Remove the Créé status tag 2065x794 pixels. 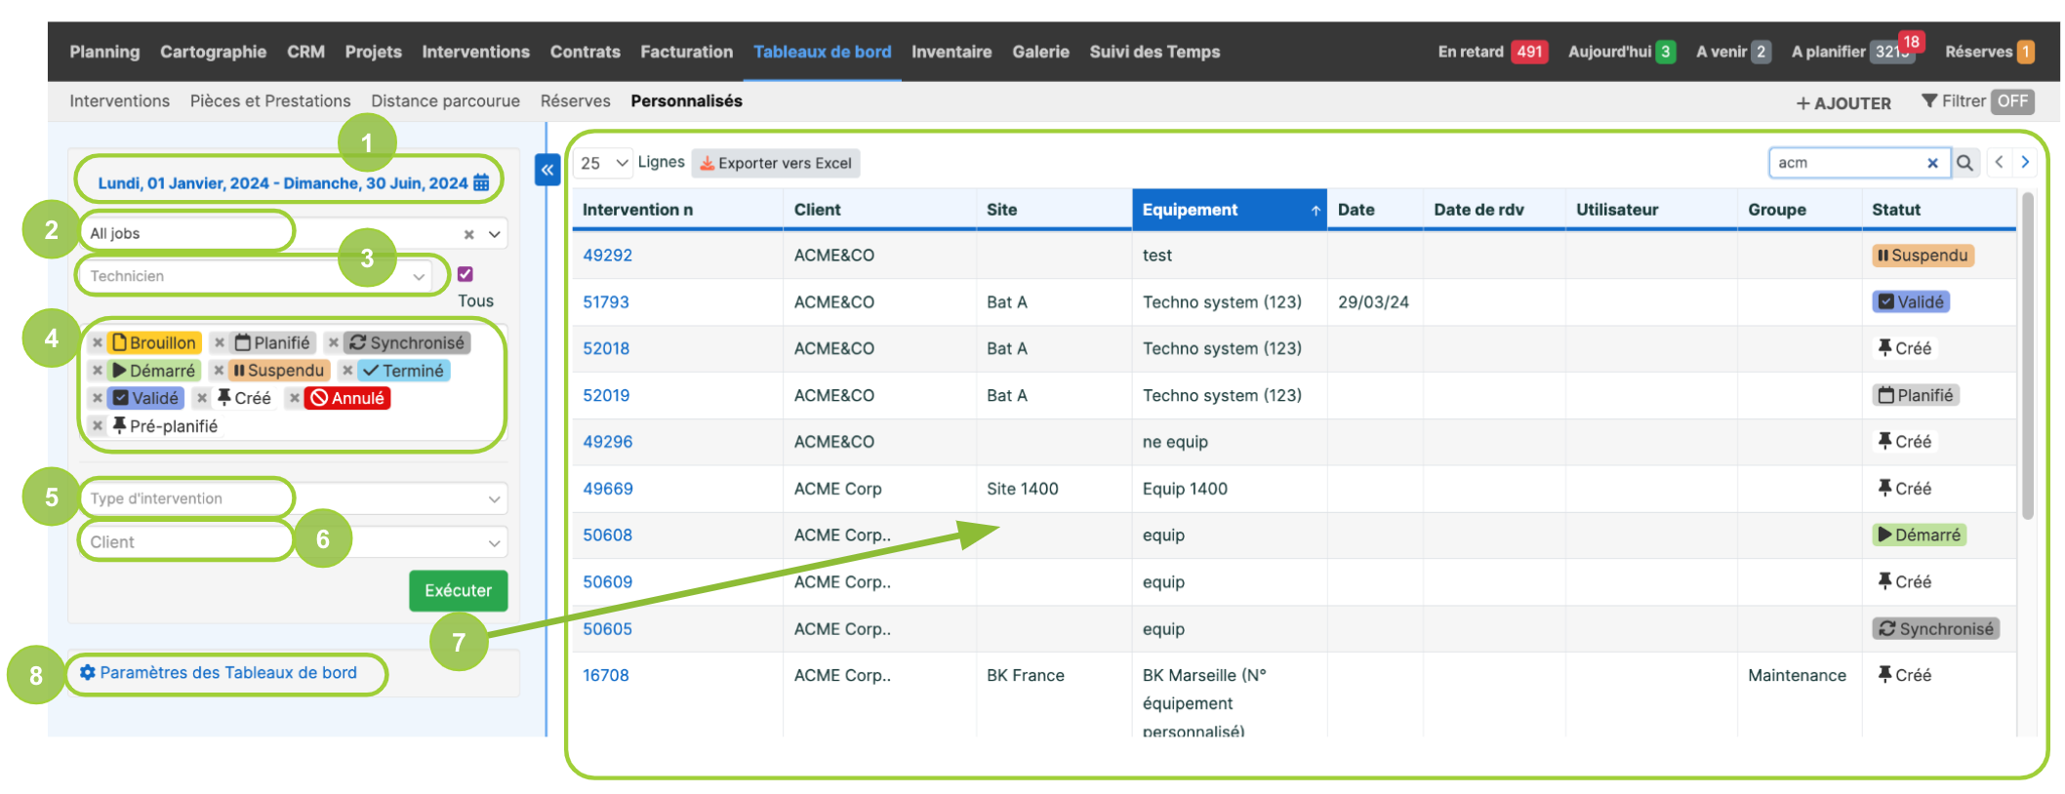pyautogui.click(x=202, y=398)
